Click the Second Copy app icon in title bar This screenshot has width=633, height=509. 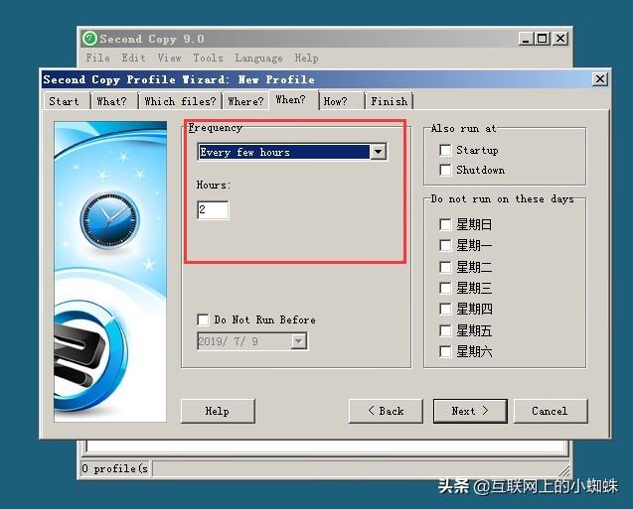pyautogui.click(x=89, y=39)
